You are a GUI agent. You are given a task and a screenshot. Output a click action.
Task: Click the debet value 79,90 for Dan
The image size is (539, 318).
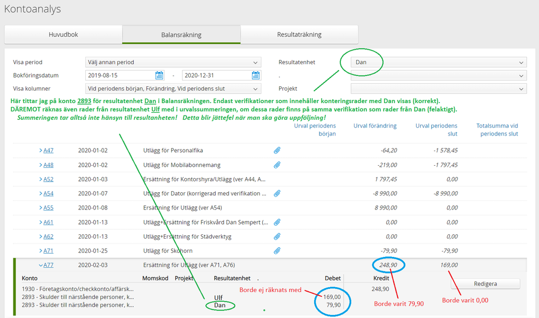pyautogui.click(x=333, y=305)
